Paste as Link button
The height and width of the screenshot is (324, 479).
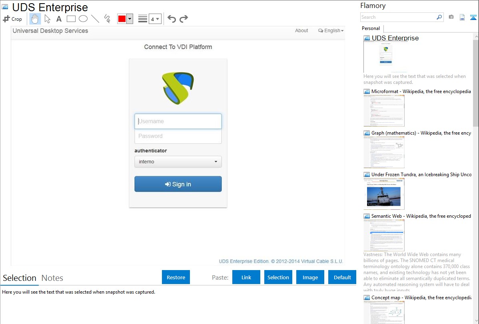246,277
